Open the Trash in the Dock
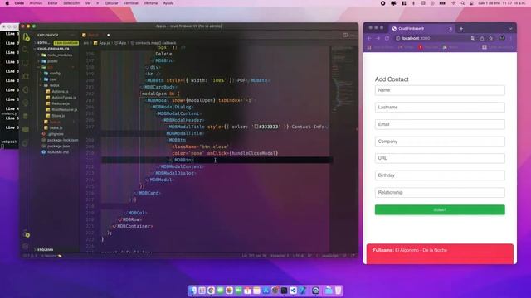This screenshot has width=531, height=298. coord(338,291)
